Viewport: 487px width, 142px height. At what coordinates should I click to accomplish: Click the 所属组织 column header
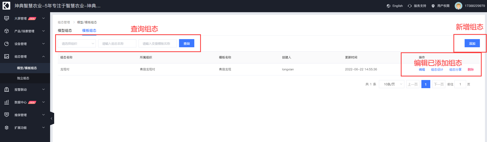coord(146,57)
